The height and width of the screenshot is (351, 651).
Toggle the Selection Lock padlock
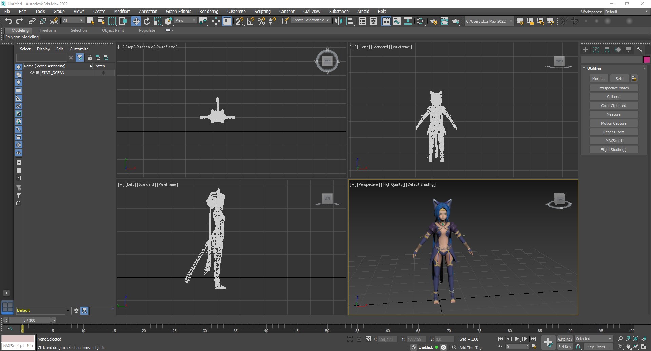(x=359, y=339)
